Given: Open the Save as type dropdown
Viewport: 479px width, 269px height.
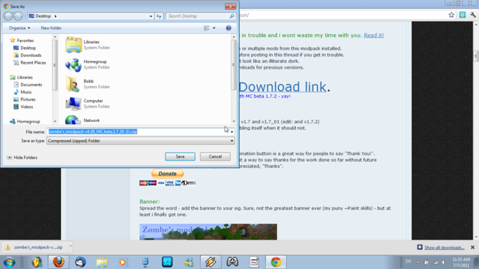Looking at the screenshot, I should click(x=232, y=141).
